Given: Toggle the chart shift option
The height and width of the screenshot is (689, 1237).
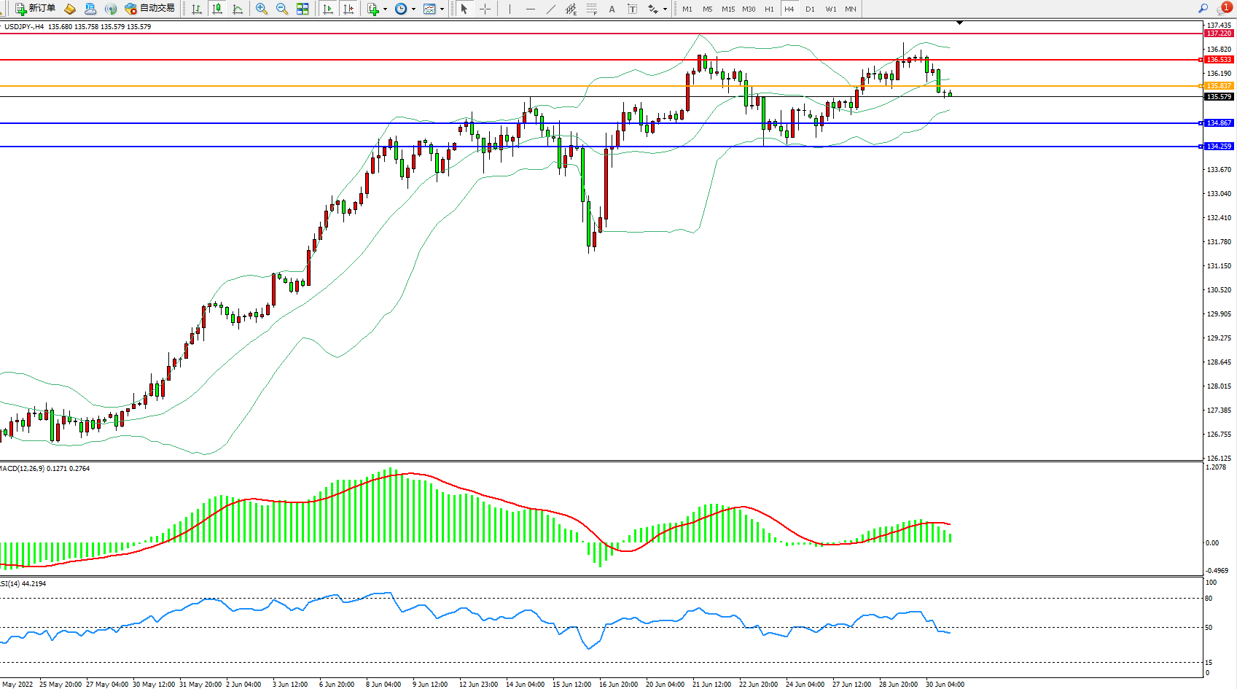Looking at the screenshot, I should (x=348, y=9).
